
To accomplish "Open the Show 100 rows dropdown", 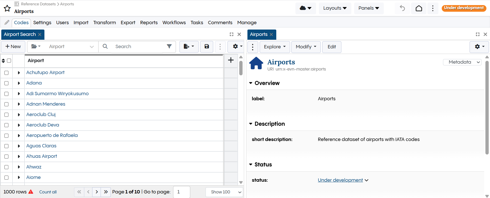I will click(224, 192).
